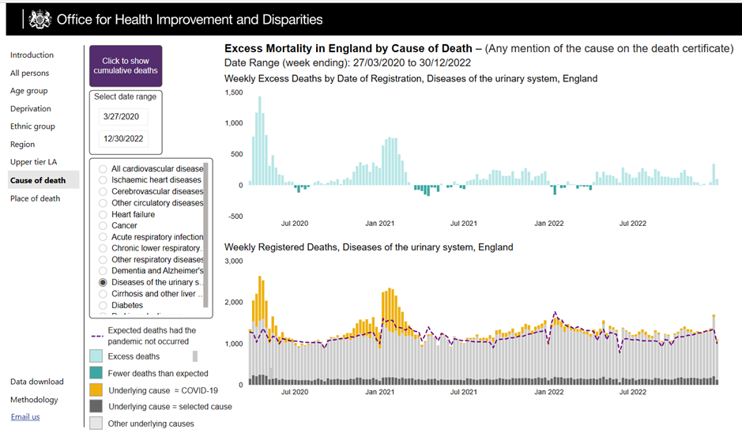Open the Age group page

pyautogui.click(x=29, y=91)
